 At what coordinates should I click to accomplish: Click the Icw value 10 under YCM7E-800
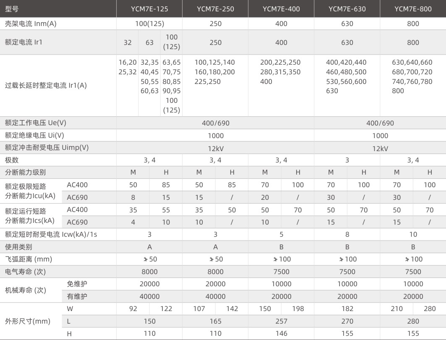click(x=413, y=235)
